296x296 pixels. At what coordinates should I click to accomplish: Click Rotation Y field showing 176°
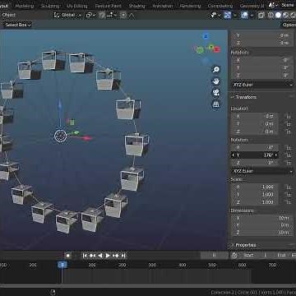click(x=255, y=155)
